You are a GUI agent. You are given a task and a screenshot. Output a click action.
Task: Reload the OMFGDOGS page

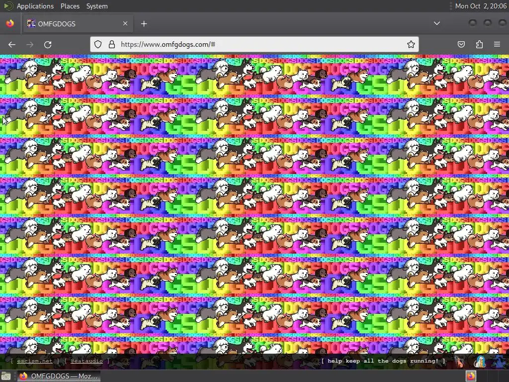pos(48,44)
